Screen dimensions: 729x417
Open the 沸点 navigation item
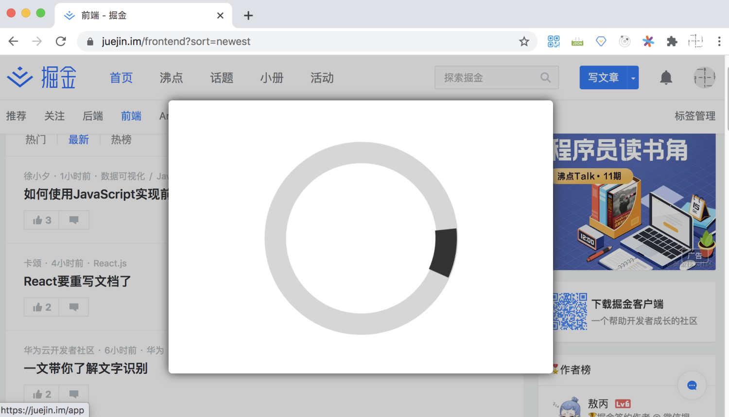click(x=171, y=78)
